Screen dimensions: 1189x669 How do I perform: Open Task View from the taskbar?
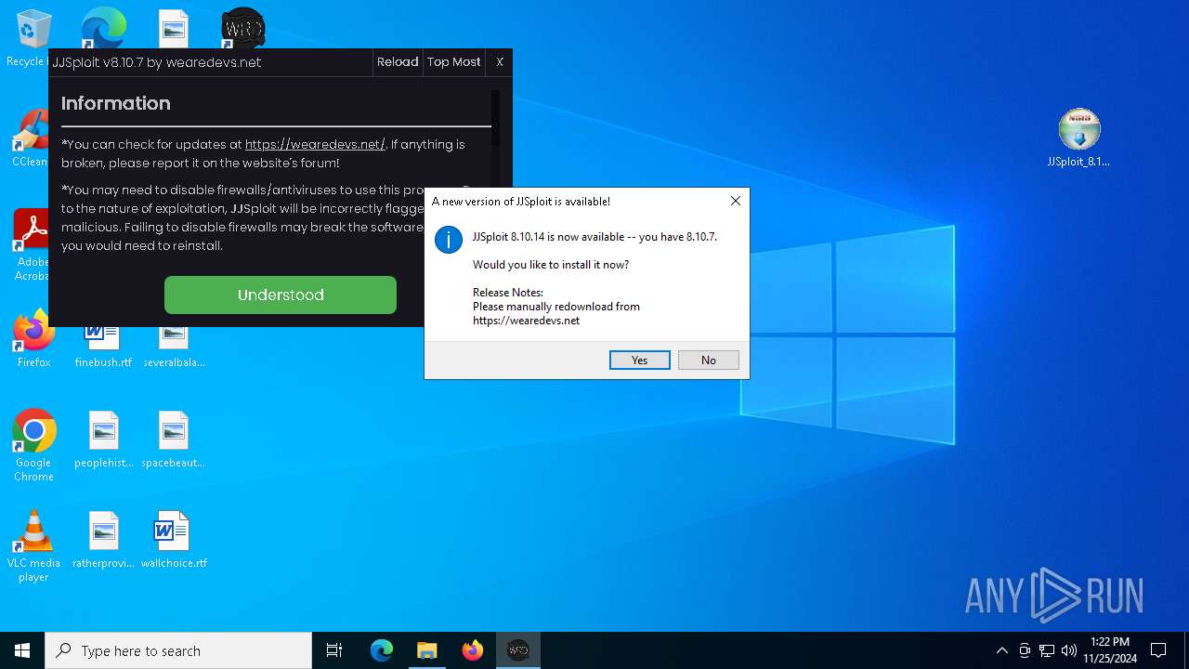click(334, 650)
